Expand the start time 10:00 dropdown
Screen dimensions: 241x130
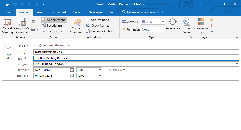pyautogui.click(x=100, y=70)
